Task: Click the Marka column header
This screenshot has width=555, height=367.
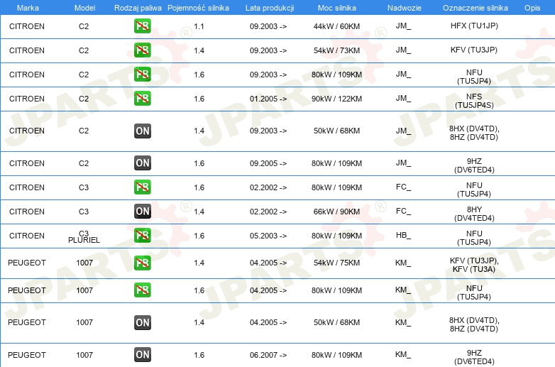Action: pos(28,8)
